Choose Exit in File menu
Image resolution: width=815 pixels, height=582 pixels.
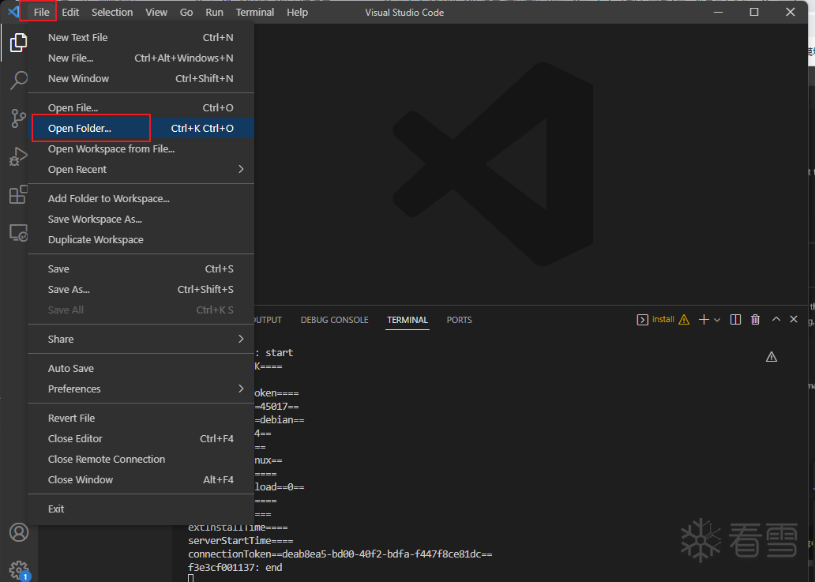tap(141, 509)
